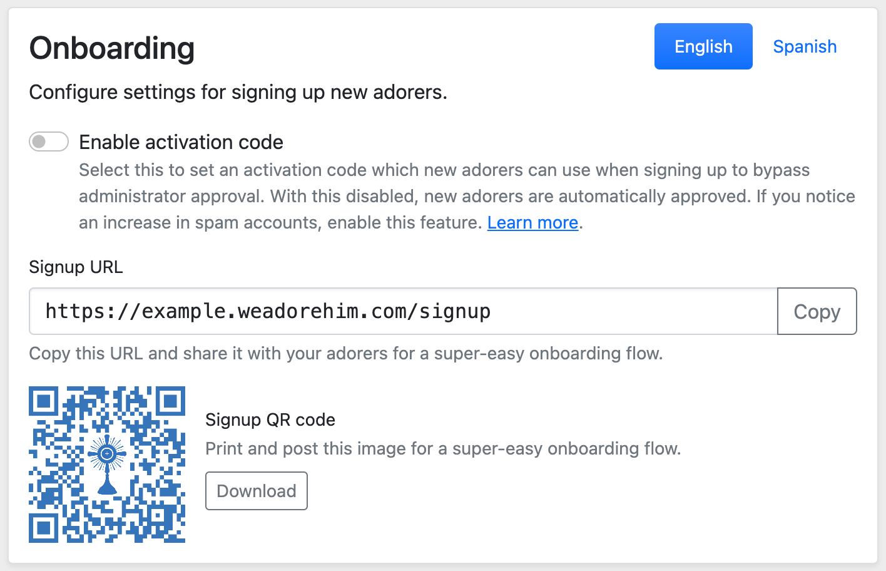Screen dimensions: 886x571
Task: Click the "Configure settings for signing up" subtitle
Action: (x=238, y=92)
